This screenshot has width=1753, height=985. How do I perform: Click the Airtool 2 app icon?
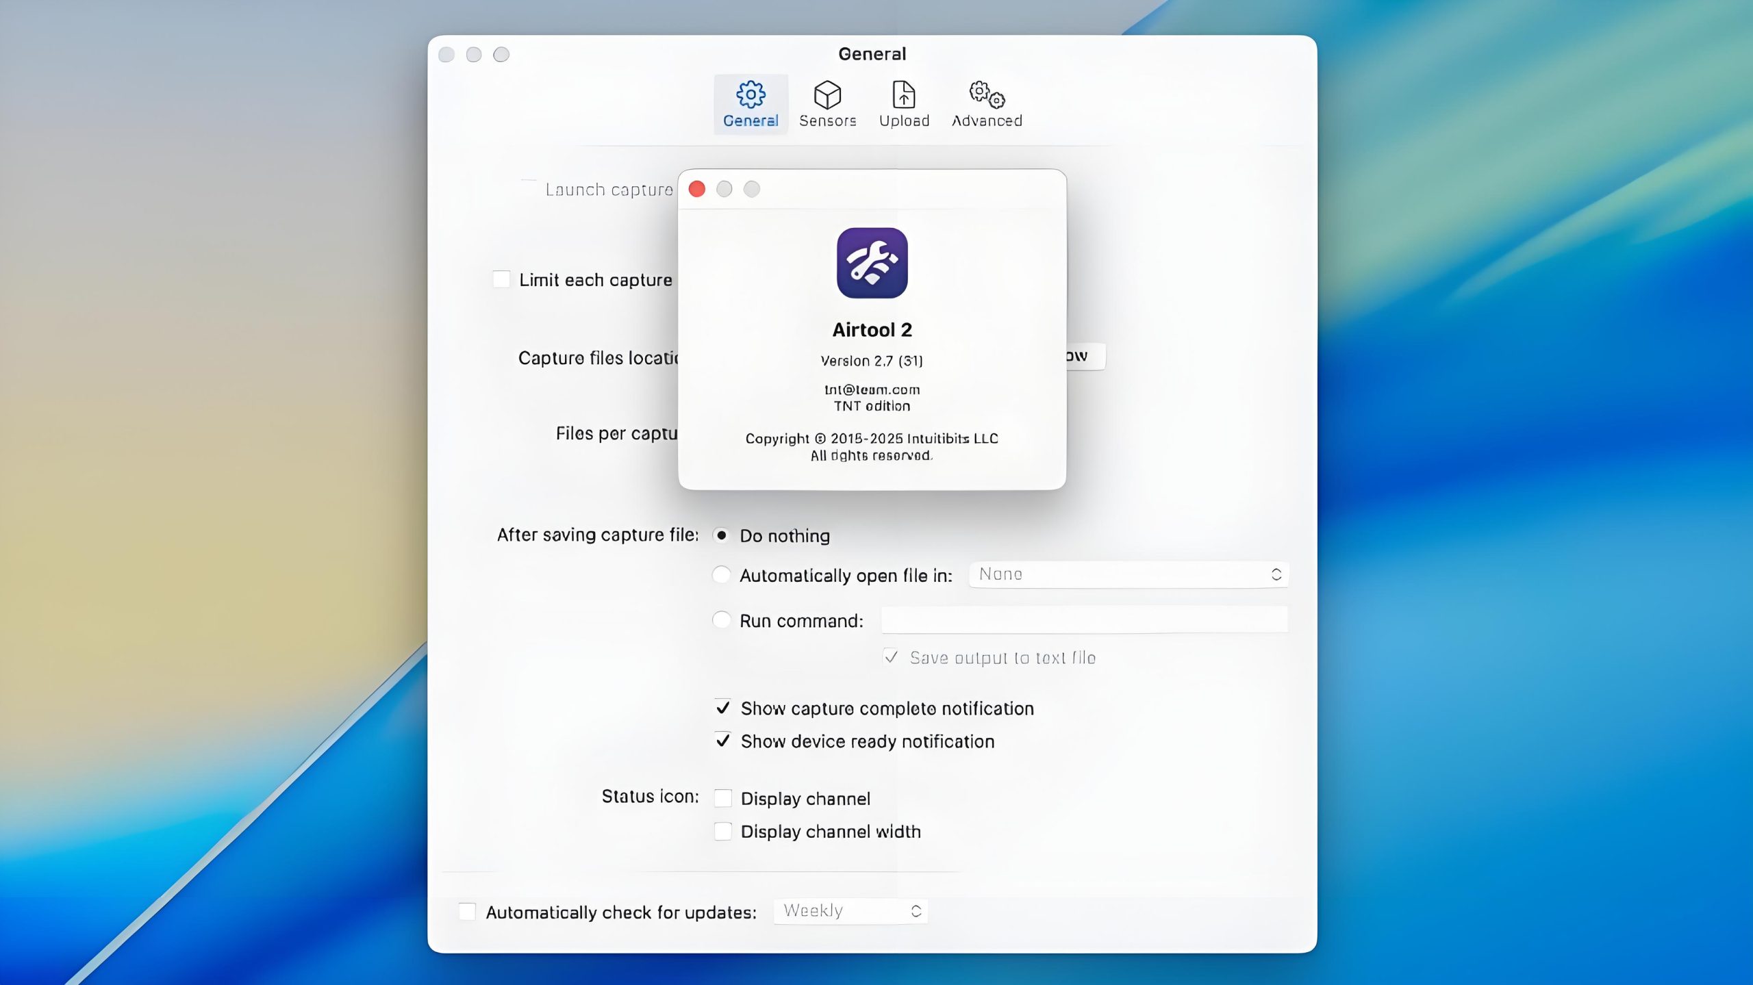pyautogui.click(x=872, y=263)
